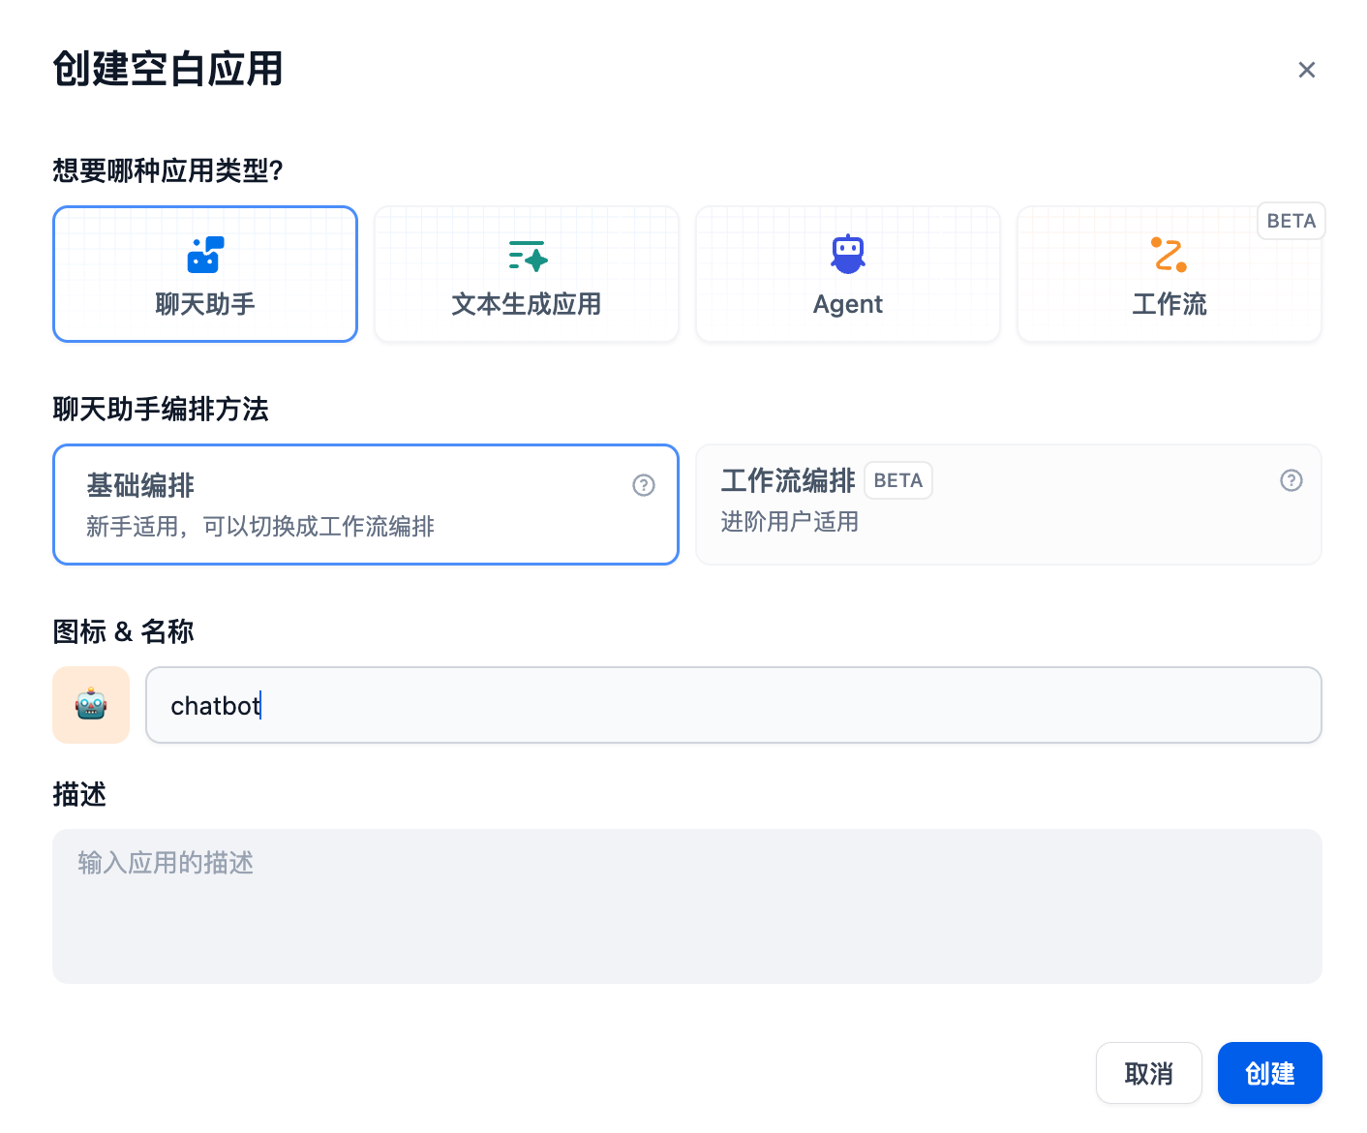Focus the 输入应用的描述 description box

(687, 906)
